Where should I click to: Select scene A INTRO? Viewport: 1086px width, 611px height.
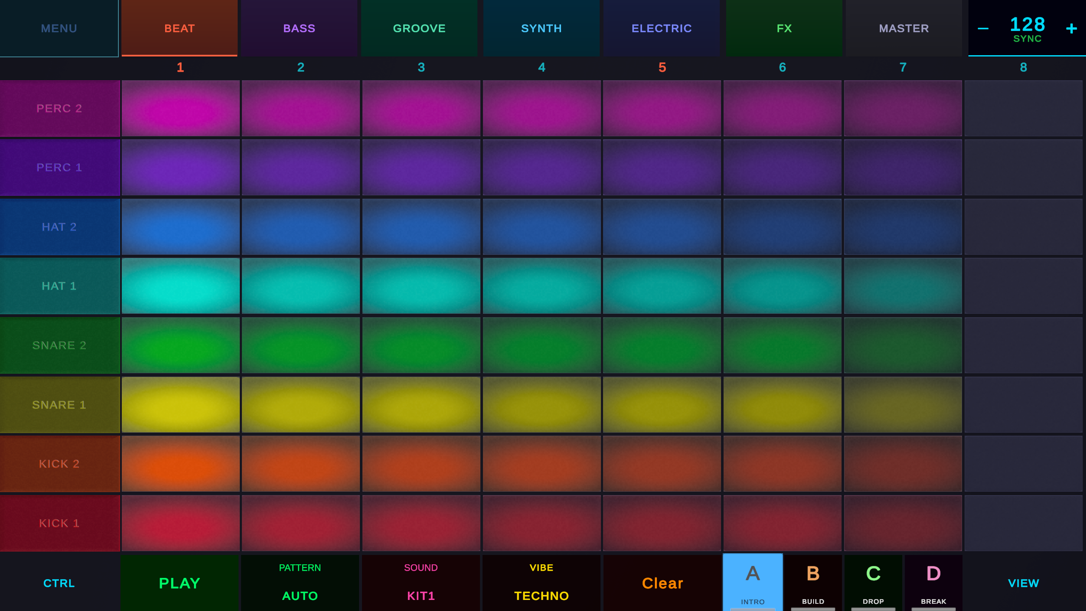[753, 582]
